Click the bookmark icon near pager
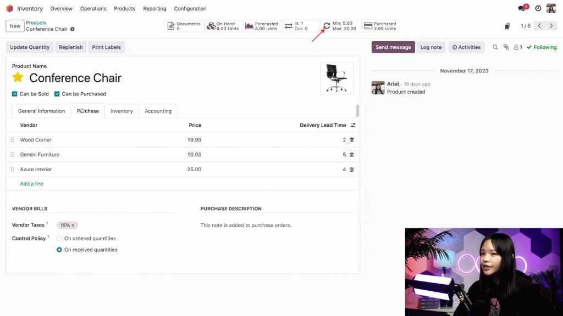Viewport: 563px width, 316px height. (507, 26)
